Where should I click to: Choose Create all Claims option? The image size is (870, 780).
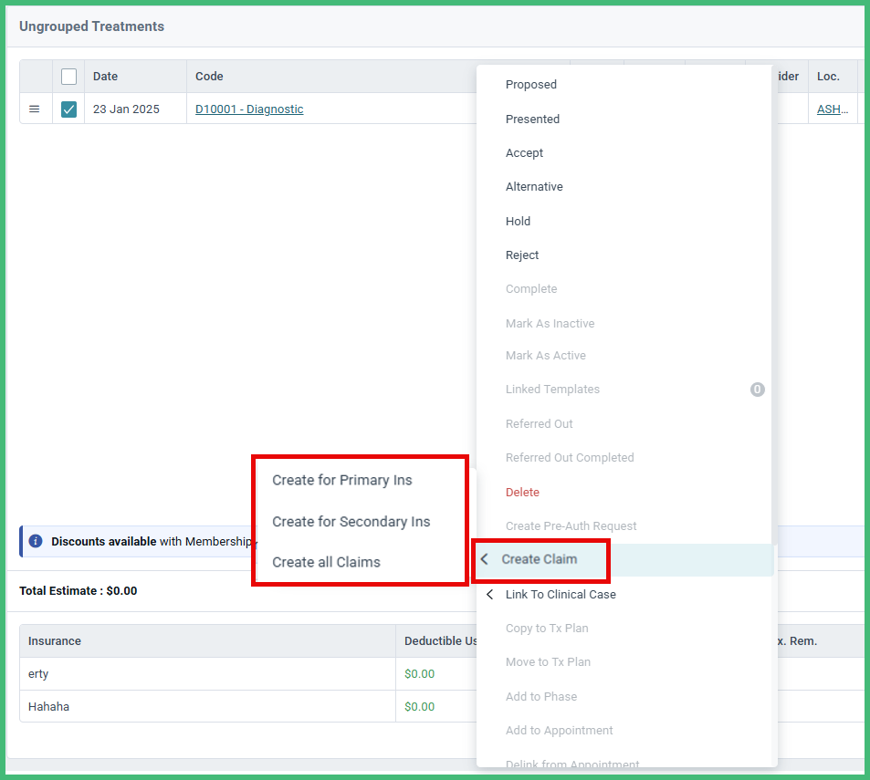[x=327, y=562]
